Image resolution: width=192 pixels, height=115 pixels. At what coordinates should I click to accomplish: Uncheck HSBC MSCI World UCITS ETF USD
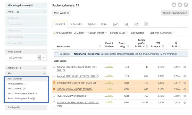point(54,89)
